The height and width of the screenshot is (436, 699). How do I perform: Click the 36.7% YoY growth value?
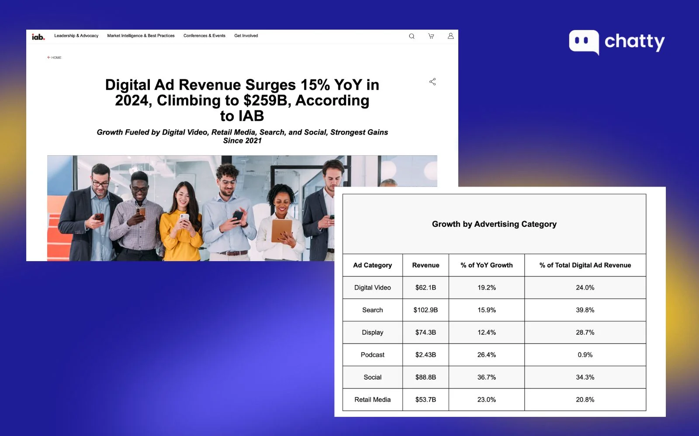coord(487,377)
